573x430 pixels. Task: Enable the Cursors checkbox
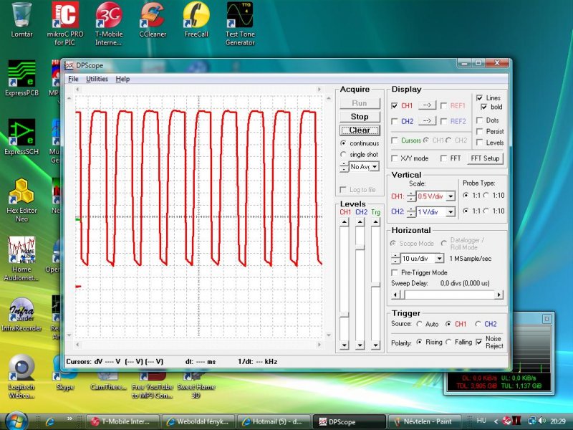(395, 140)
